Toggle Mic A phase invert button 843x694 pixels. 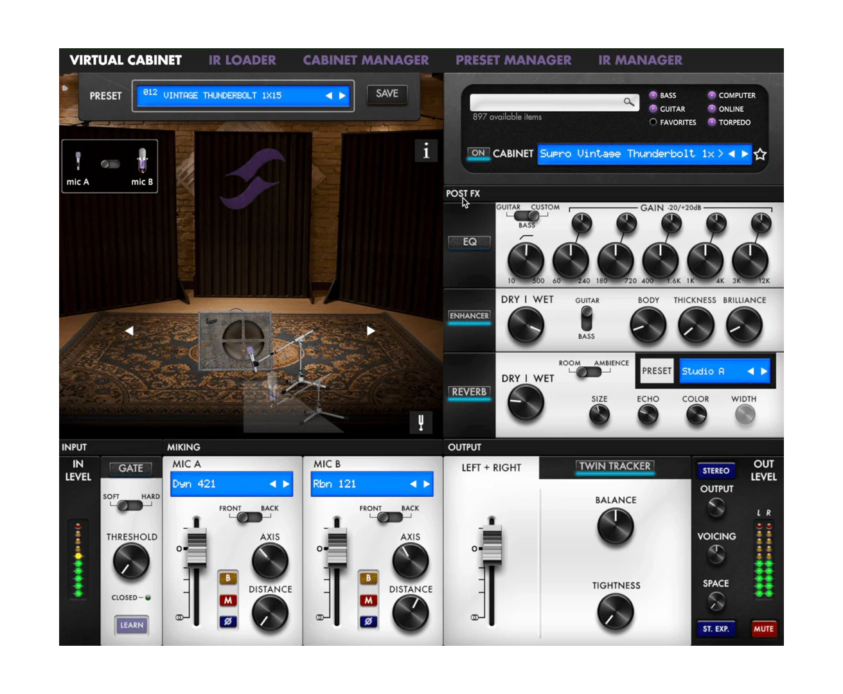(x=227, y=621)
